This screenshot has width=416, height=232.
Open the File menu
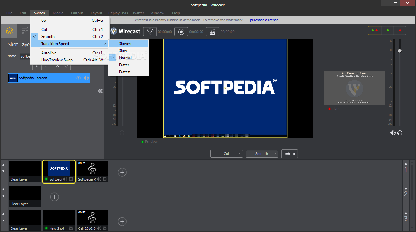coord(9,13)
